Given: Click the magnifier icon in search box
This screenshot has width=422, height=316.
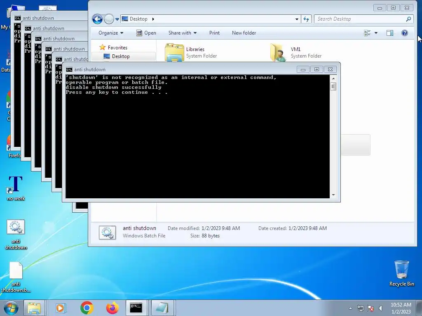Looking at the screenshot, I should pos(408,19).
